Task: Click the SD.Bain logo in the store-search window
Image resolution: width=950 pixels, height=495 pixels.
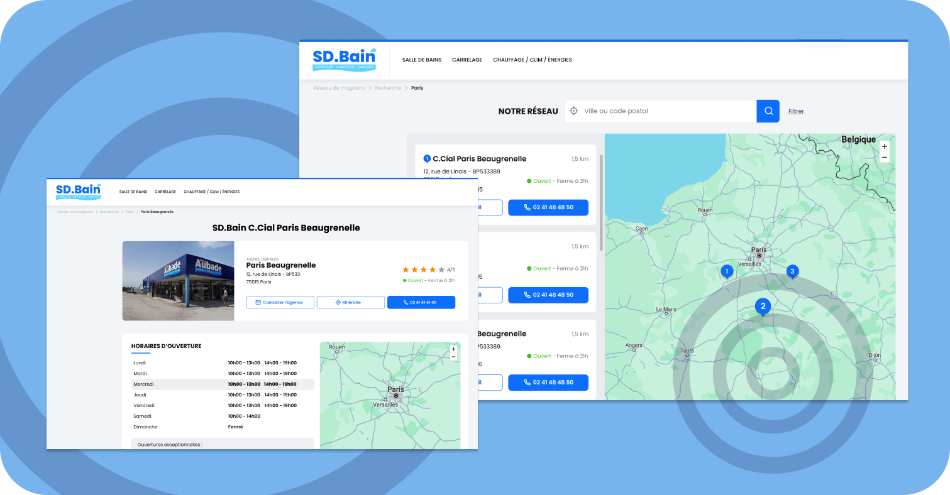Action: pyautogui.click(x=344, y=60)
